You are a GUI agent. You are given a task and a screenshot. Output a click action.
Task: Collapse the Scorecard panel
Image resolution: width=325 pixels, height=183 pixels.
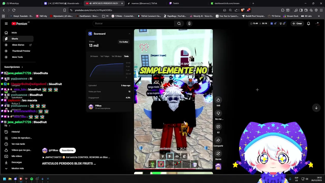click(x=129, y=34)
